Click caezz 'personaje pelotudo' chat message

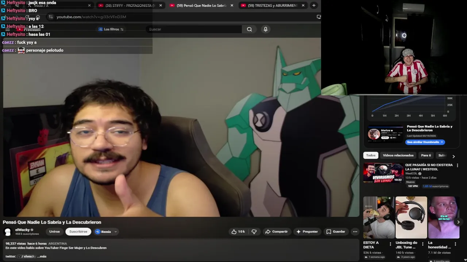33,50
